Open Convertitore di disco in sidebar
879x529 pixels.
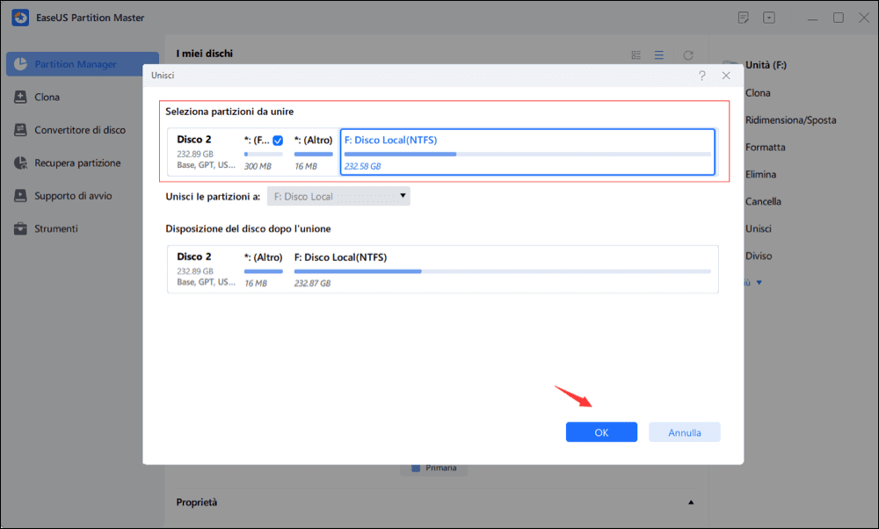pos(80,130)
